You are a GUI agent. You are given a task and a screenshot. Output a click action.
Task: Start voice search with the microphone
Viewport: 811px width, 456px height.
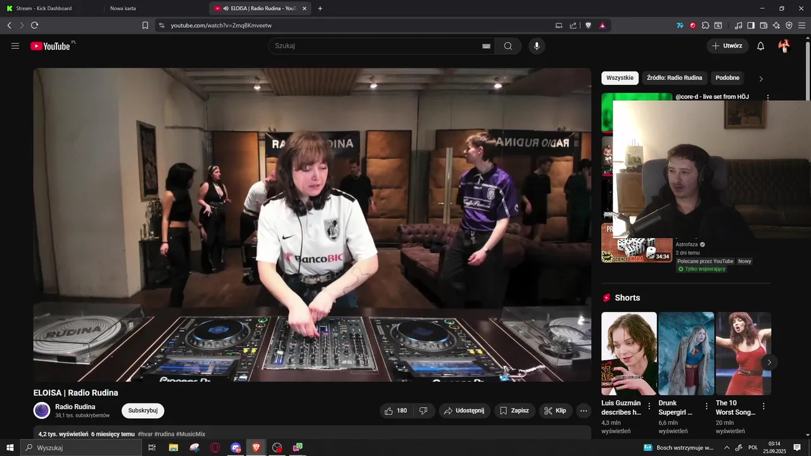tap(537, 46)
